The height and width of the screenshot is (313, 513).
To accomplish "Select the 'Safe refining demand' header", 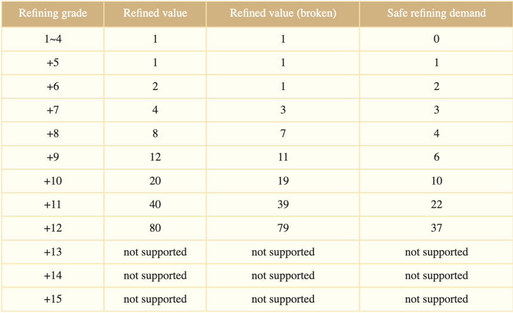I will (x=436, y=13).
